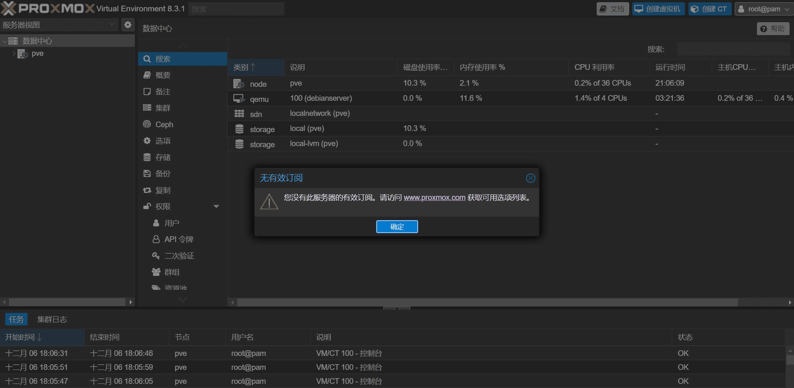Sort by 开始时间 column header

point(42,337)
